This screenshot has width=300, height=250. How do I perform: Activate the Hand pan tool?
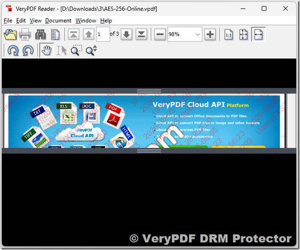pyautogui.click(x=46, y=50)
